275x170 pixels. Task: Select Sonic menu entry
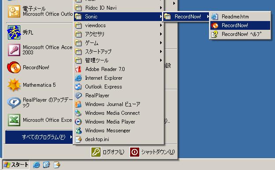point(118,17)
